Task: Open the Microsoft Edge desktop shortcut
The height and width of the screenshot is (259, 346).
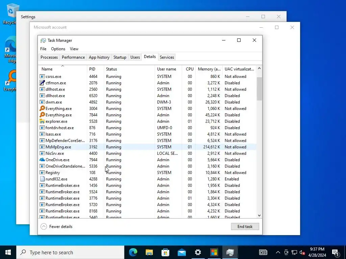Action: (10, 49)
